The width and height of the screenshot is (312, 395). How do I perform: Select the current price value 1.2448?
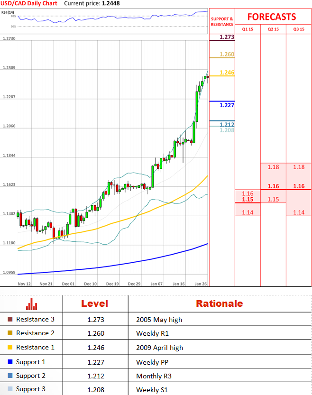[x=111, y=3]
